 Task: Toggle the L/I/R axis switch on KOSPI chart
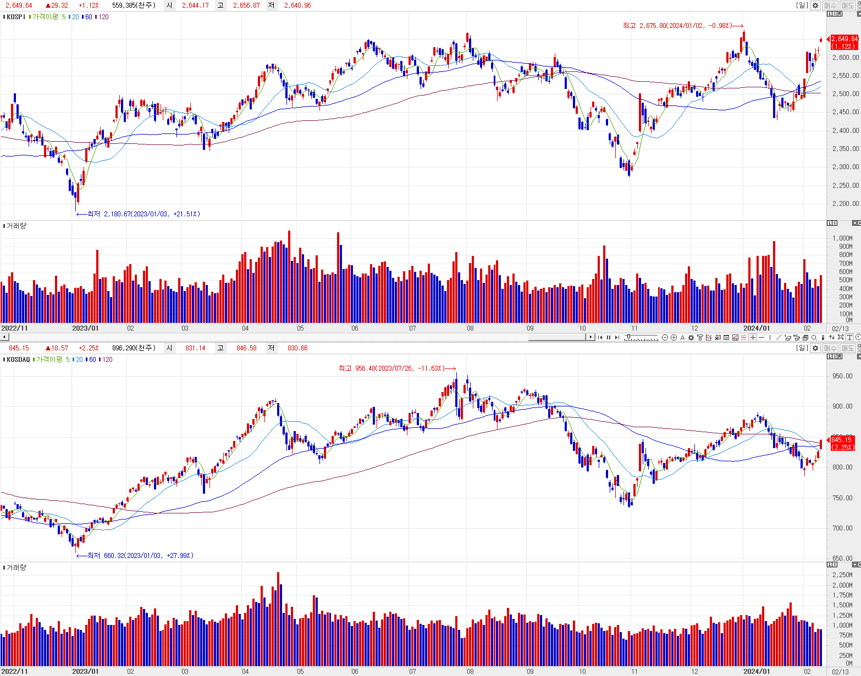[835, 14]
